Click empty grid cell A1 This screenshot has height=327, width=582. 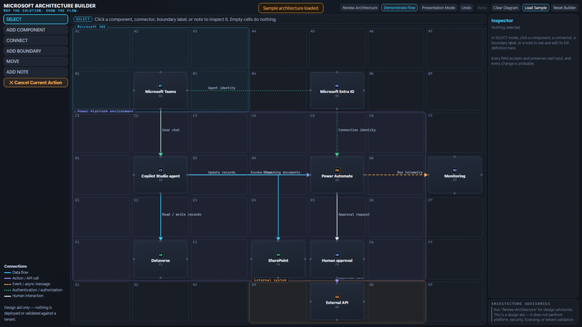point(101,48)
